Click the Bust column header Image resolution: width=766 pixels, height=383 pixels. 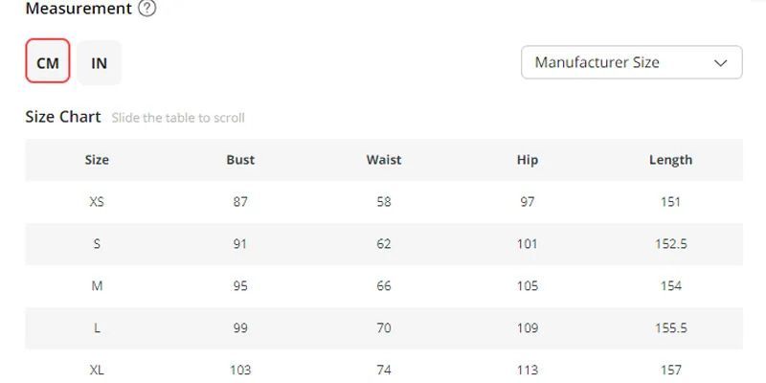coord(240,160)
